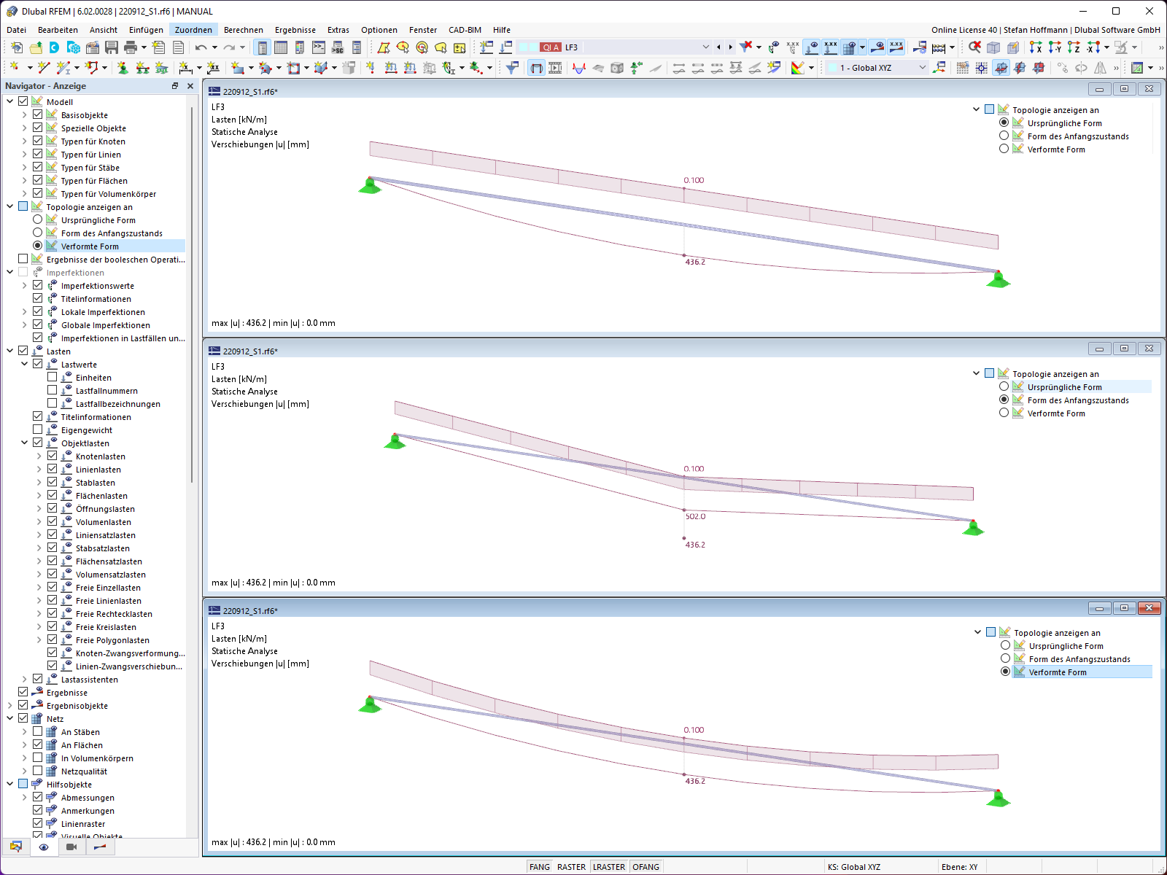Toggle the Basisobjekte checkbox

click(37, 114)
